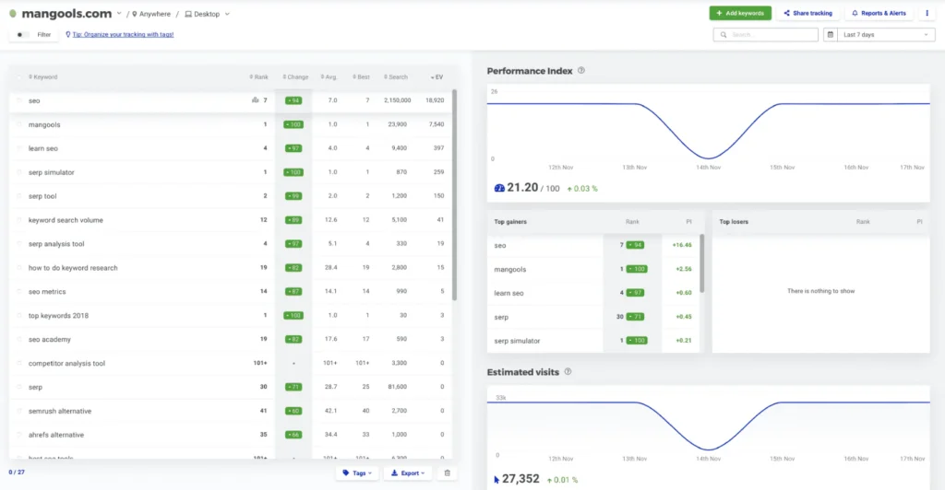Image resolution: width=945 pixels, height=490 pixels.
Task: Click the calendar icon beside the date range
Action: (x=831, y=35)
